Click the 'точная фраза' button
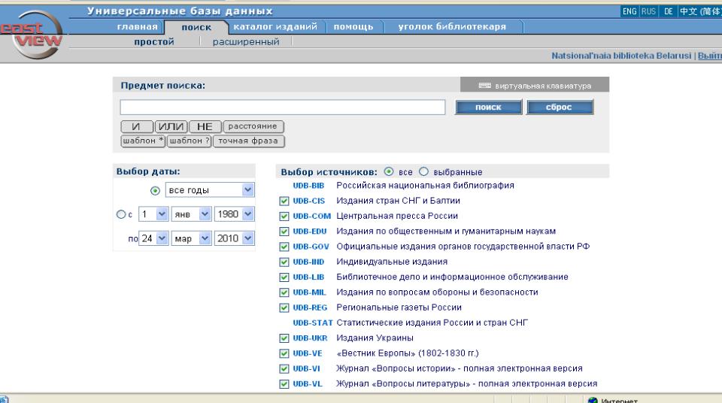Screen dimensions: 722x403 pyautogui.click(x=249, y=141)
